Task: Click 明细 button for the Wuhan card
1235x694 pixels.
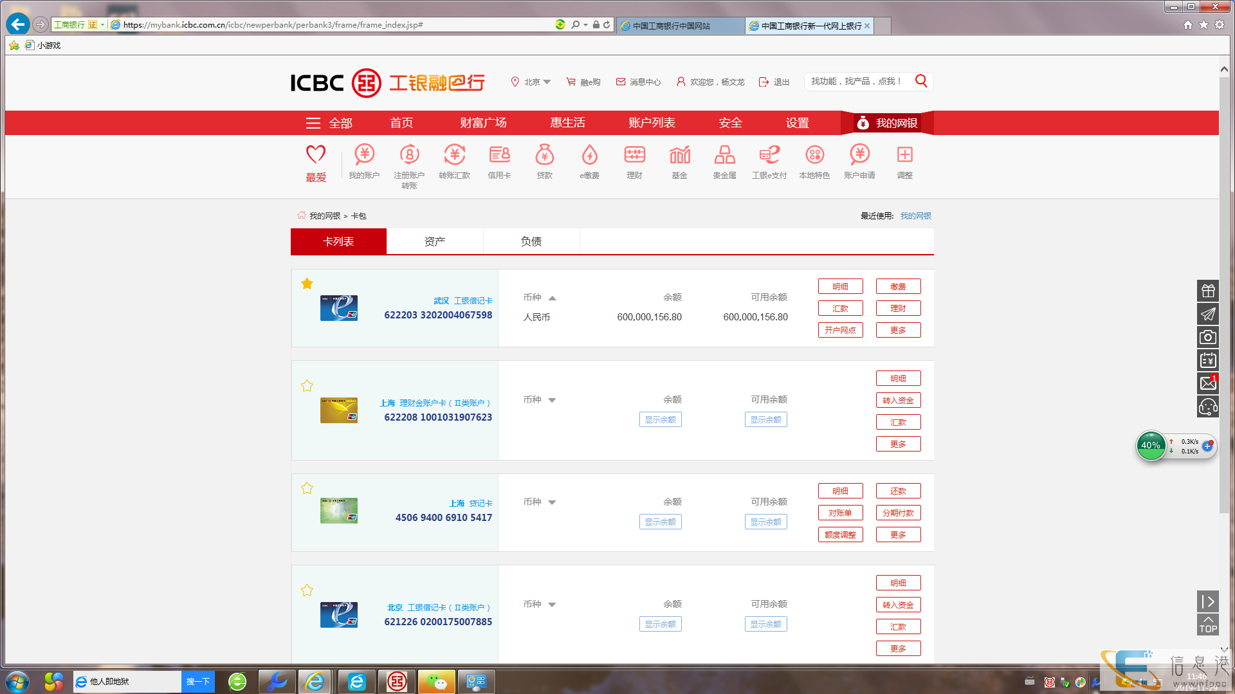Action: (x=840, y=286)
